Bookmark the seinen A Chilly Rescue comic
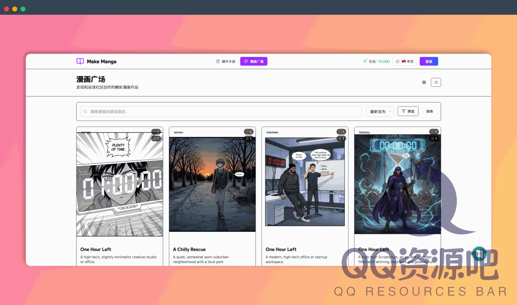Viewport: 517px width, 305px height. click(x=249, y=139)
